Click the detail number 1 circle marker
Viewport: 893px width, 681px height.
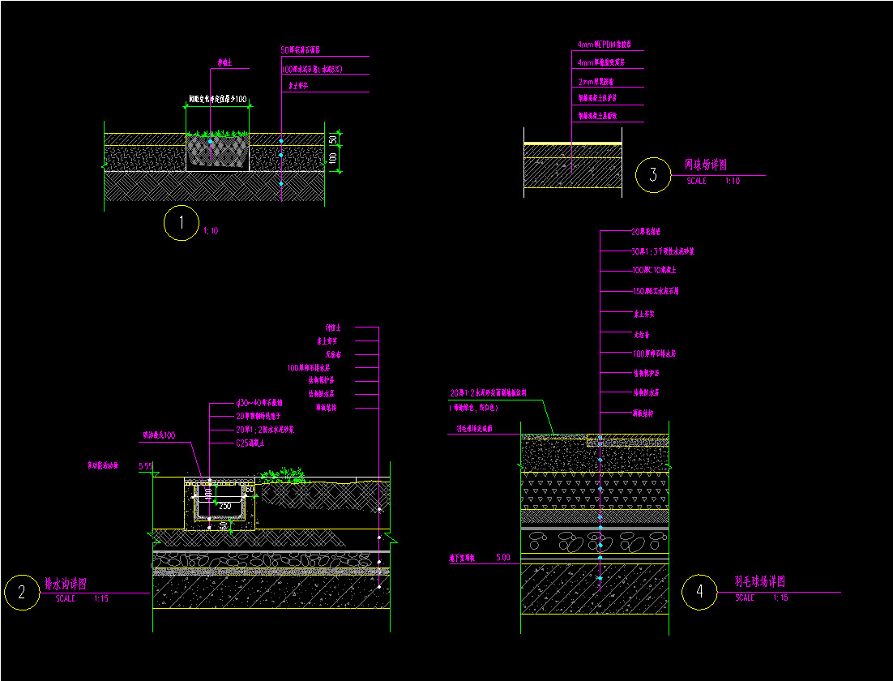(x=181, y=223)
